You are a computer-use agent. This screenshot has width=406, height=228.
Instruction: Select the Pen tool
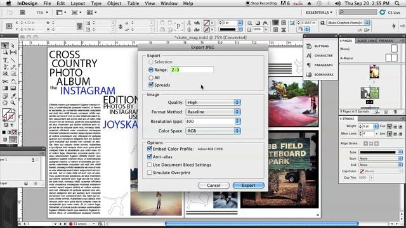pos(5,67)
